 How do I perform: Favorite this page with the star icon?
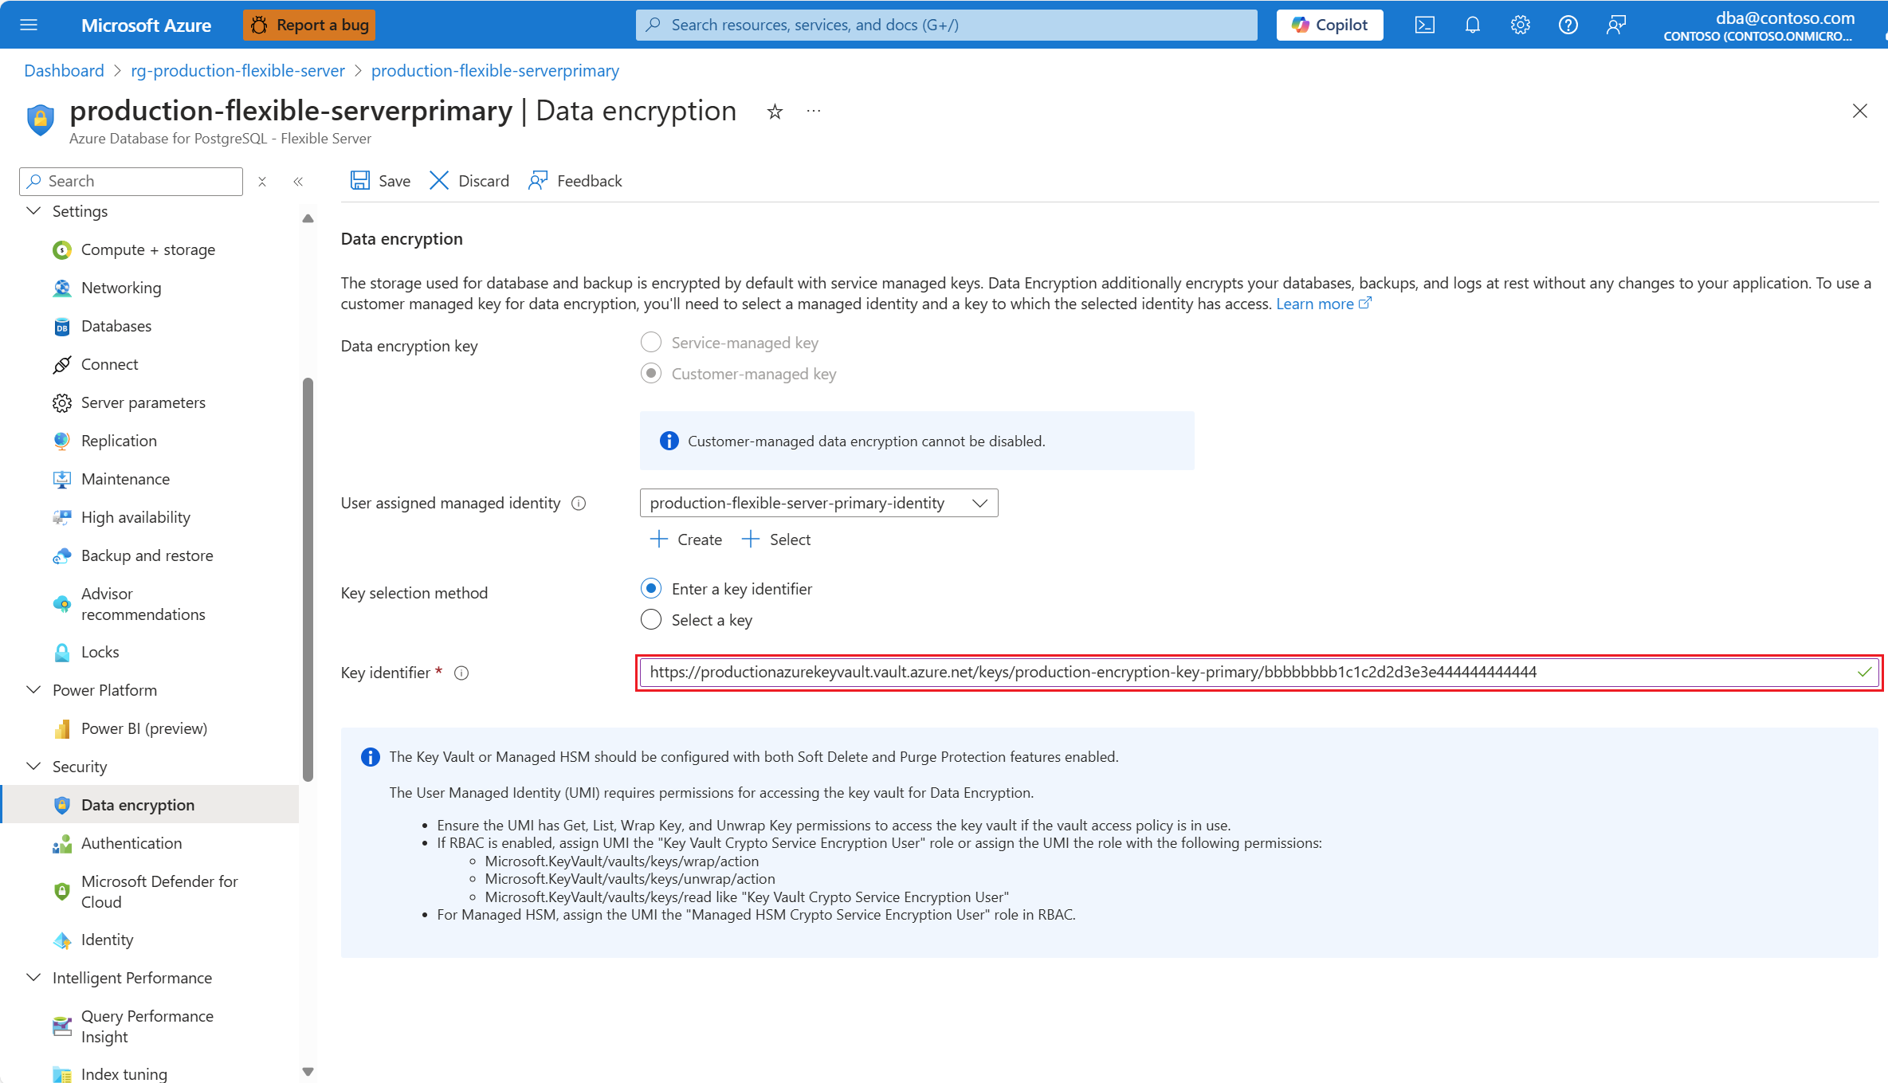[x=775, y=112]
